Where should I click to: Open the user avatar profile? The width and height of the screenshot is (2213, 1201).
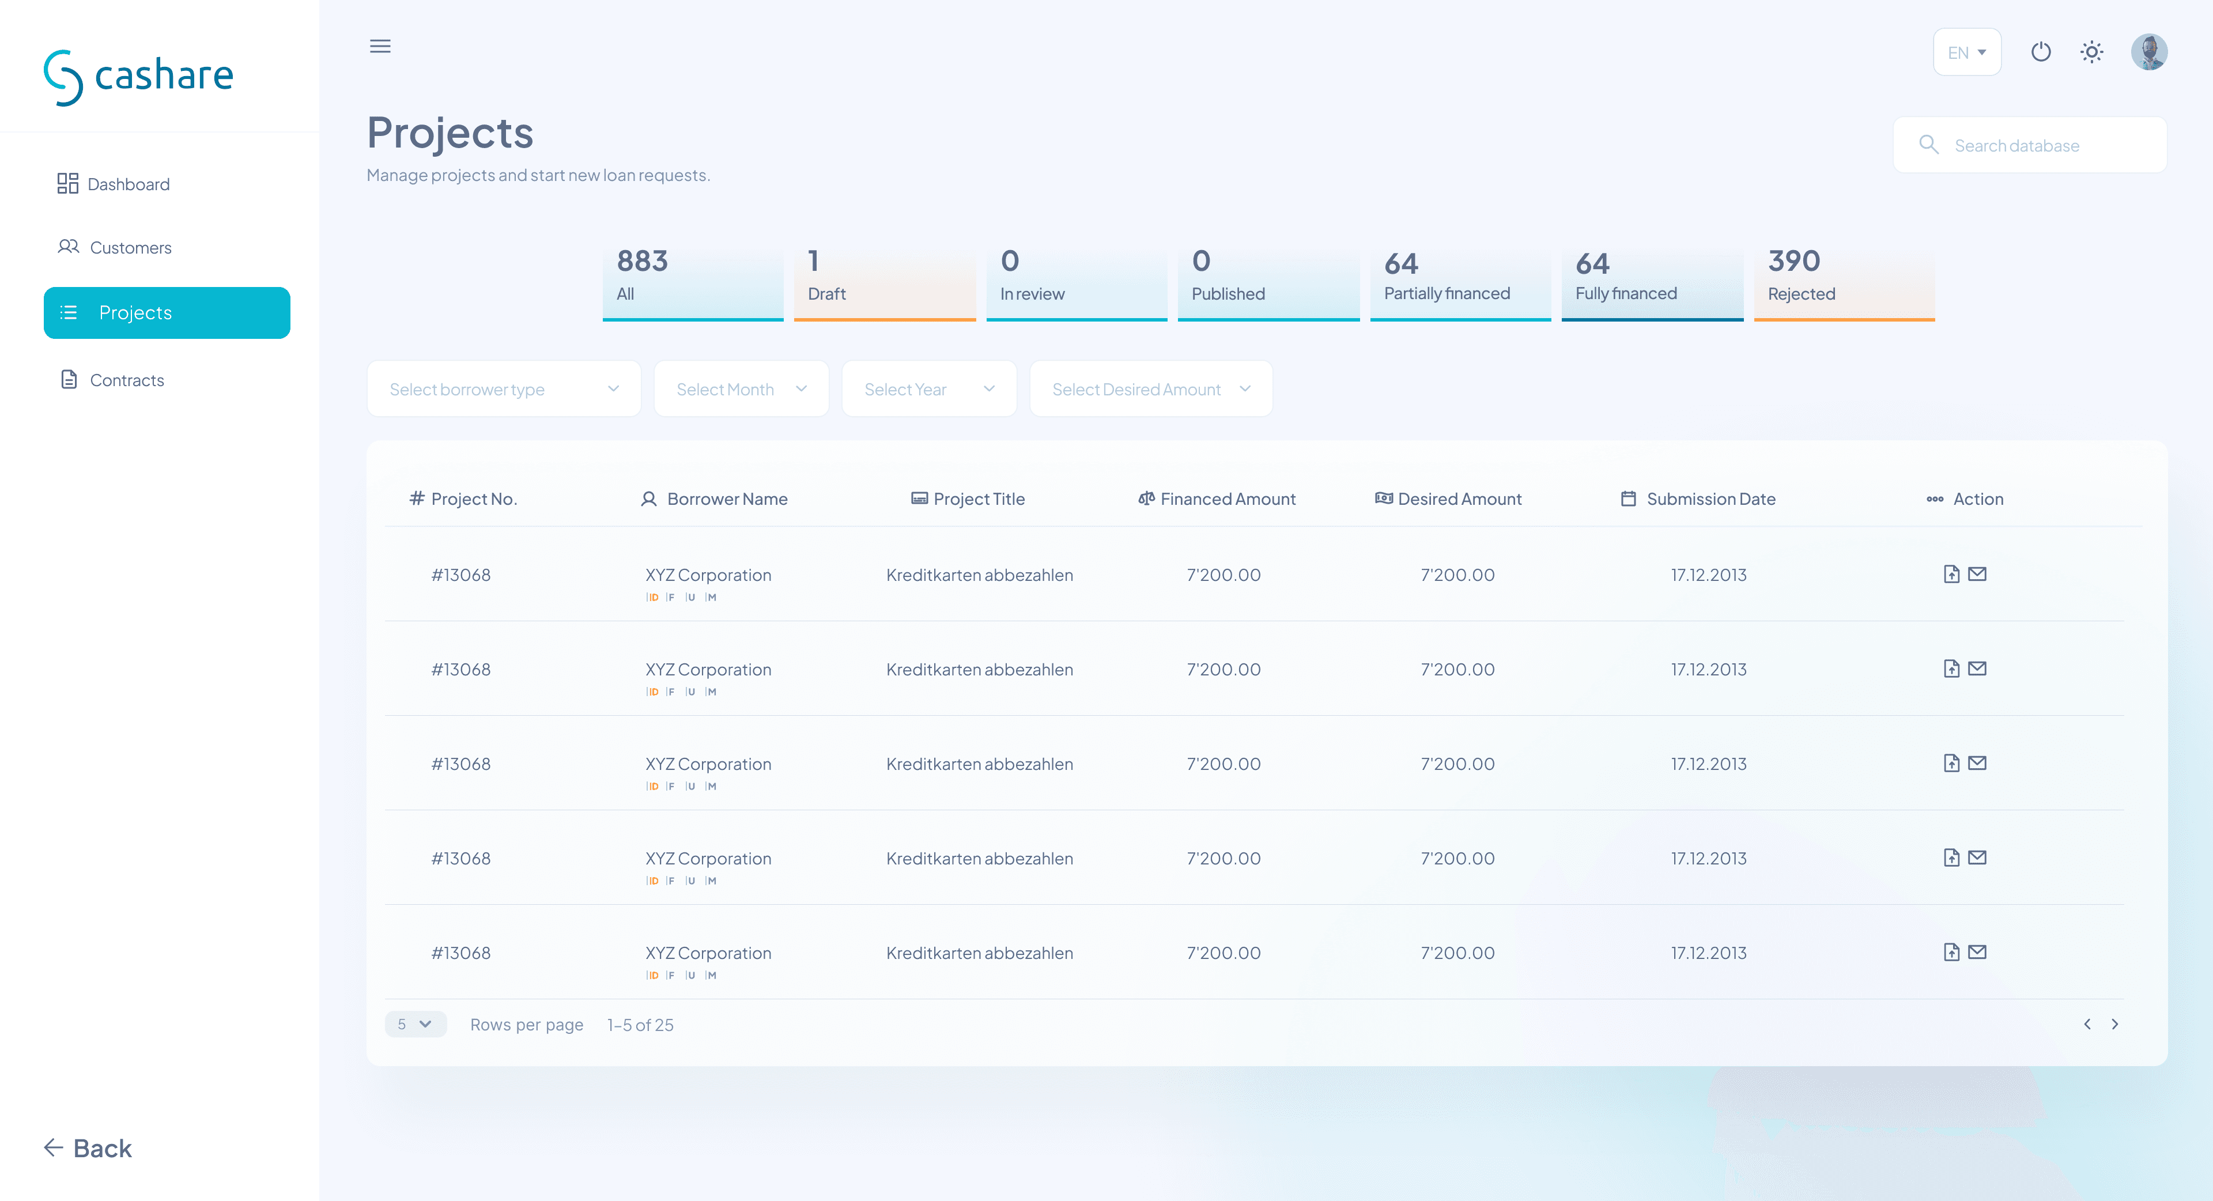pyautogui.click(x=2148, y=52)
